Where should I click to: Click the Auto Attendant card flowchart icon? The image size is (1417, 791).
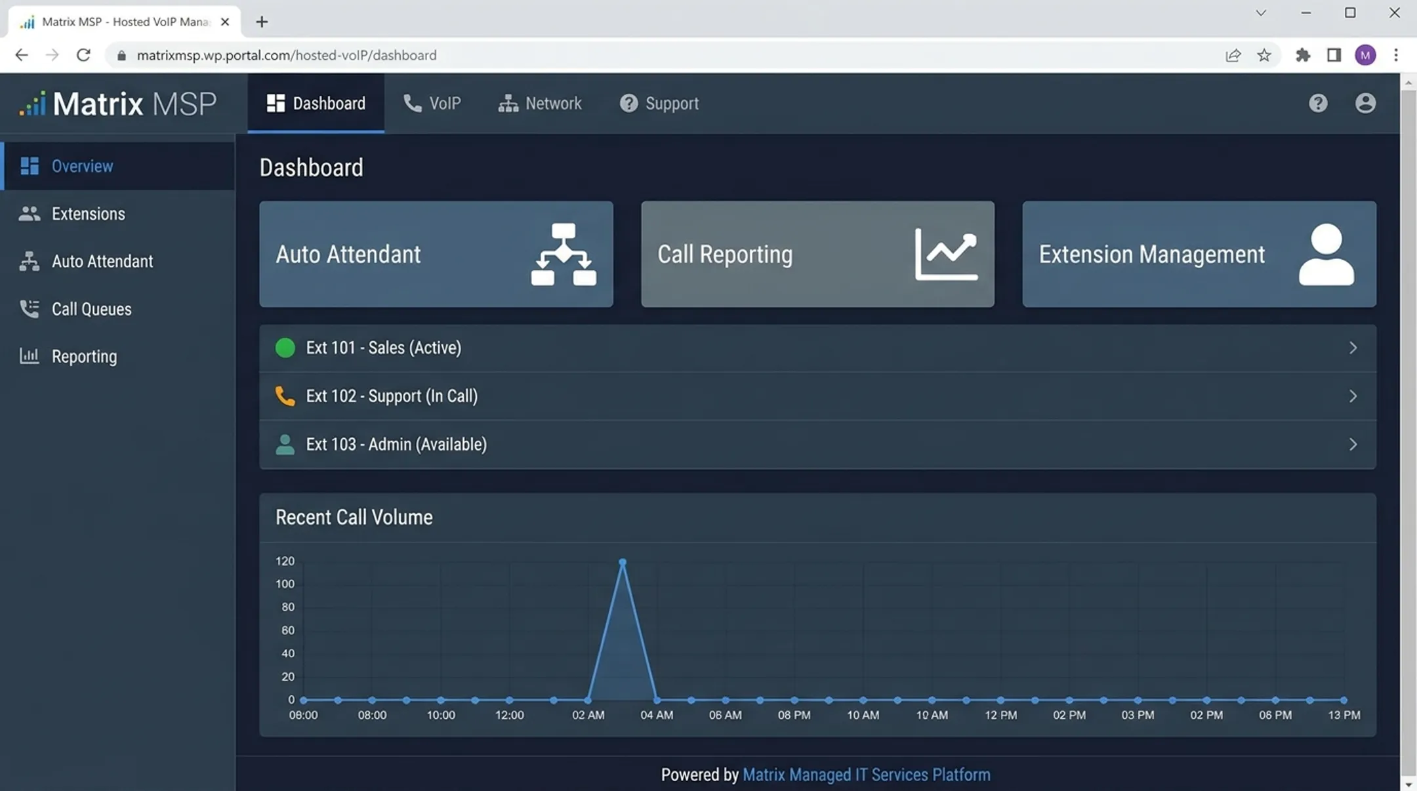[x=564, y=254]
